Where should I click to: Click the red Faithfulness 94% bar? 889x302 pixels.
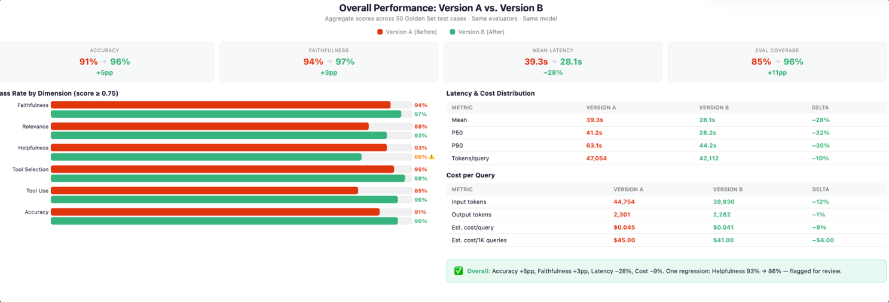[221, 105]
